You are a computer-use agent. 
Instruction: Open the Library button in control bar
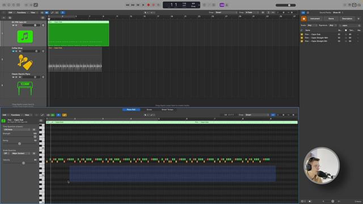click(x=4, y=5)
